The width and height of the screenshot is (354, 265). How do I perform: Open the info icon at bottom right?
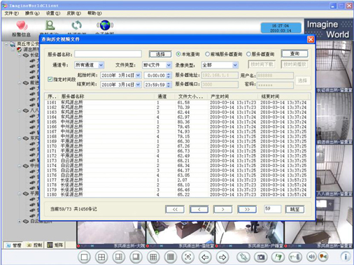point(346,257)
